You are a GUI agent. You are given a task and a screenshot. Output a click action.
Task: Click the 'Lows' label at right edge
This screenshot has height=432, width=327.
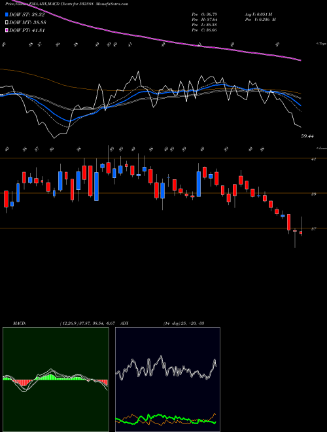click(322, 148)
